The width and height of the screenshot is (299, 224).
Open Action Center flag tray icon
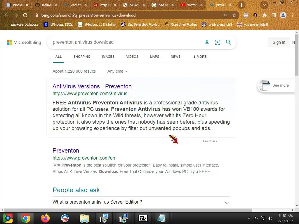(256, 218)
